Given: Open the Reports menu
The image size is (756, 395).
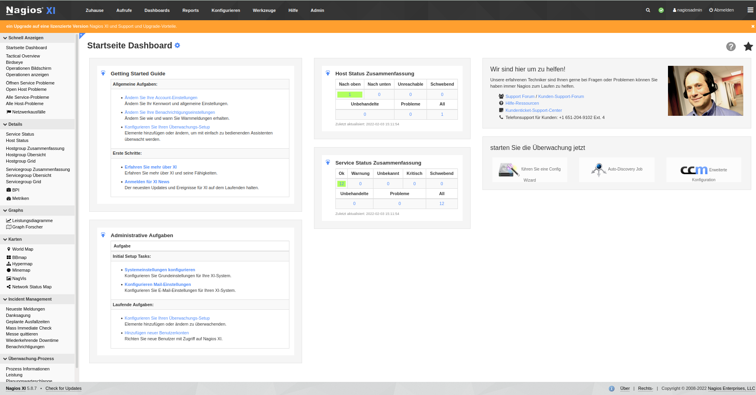Looking at the screenshot, I should pos(190,10).
